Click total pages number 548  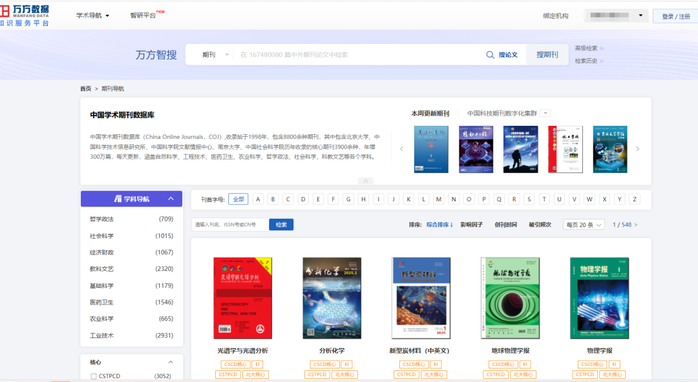626,225
